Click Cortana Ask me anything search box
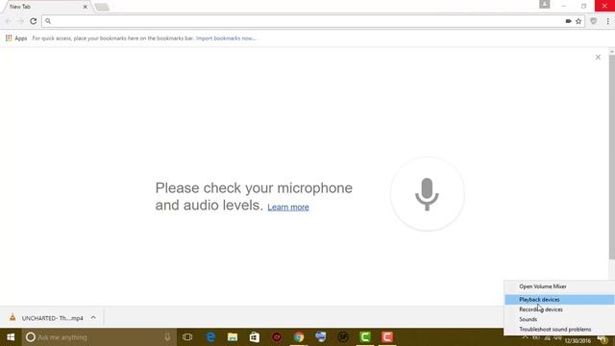Screen dimensions: 615x346 click(98, 337)
